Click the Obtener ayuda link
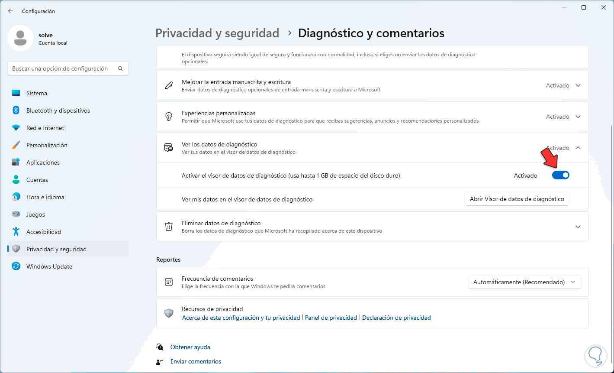This screenshot has width=614, height=373. 190,347
